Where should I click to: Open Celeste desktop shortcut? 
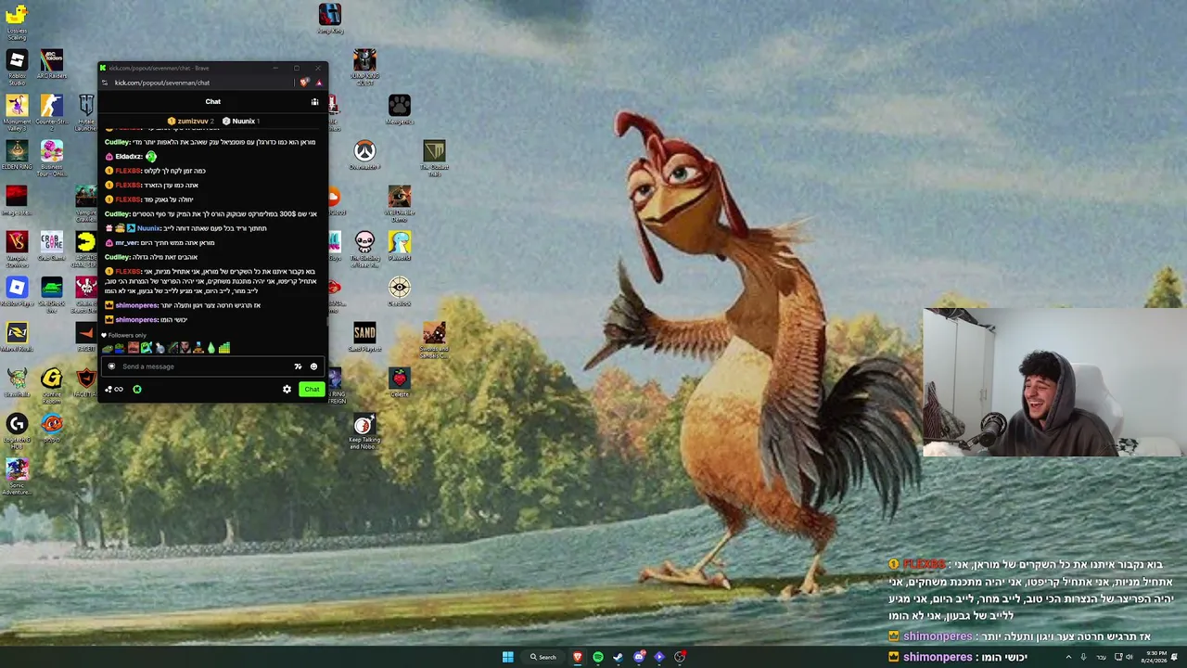400,383
